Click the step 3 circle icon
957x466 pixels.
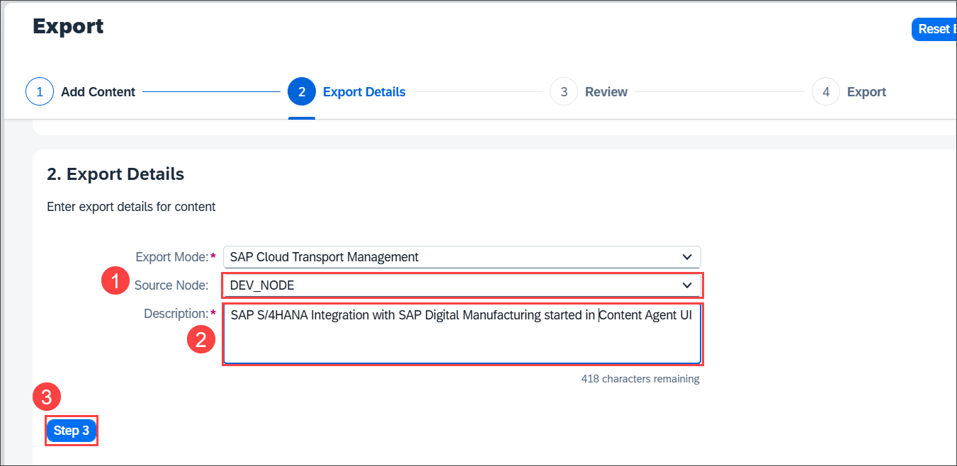point(564,92)
